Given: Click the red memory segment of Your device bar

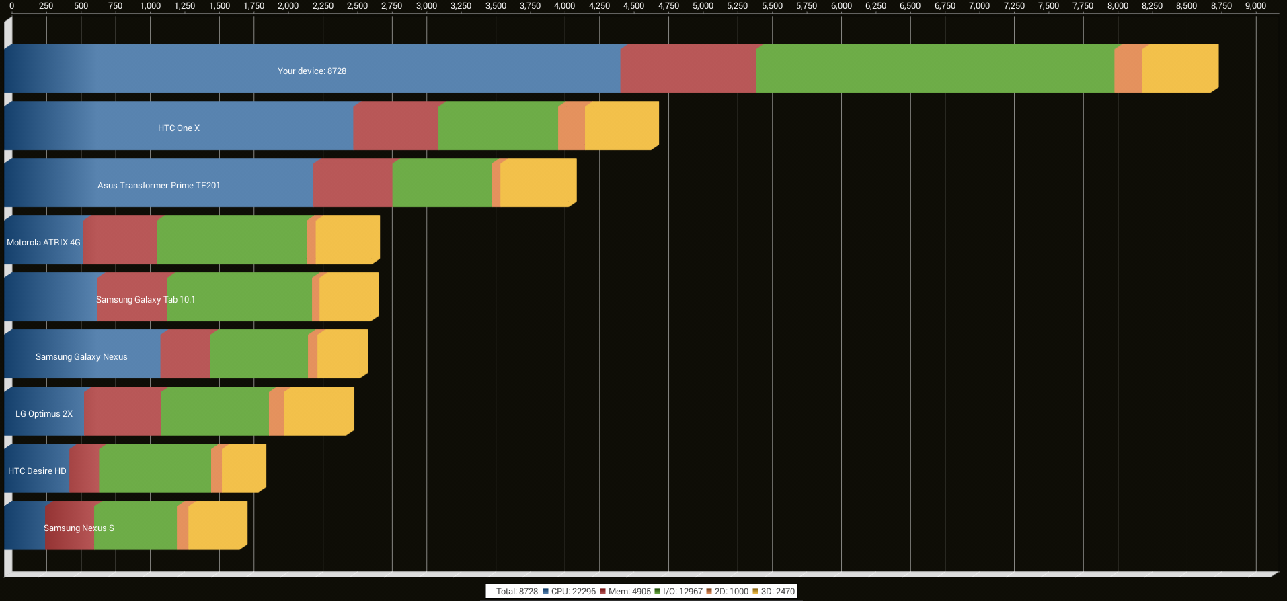Looking at the screenshot, I should coord(688,69).
